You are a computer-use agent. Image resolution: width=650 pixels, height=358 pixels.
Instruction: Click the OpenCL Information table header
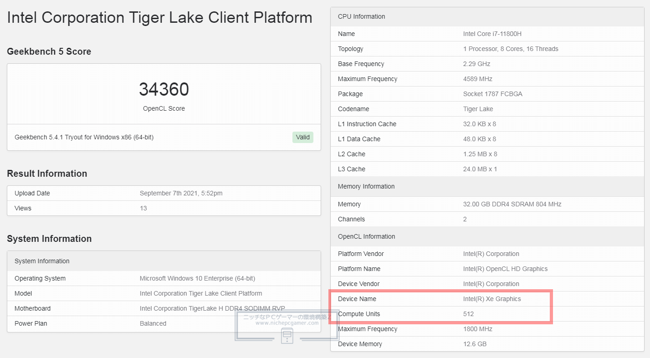487,236
